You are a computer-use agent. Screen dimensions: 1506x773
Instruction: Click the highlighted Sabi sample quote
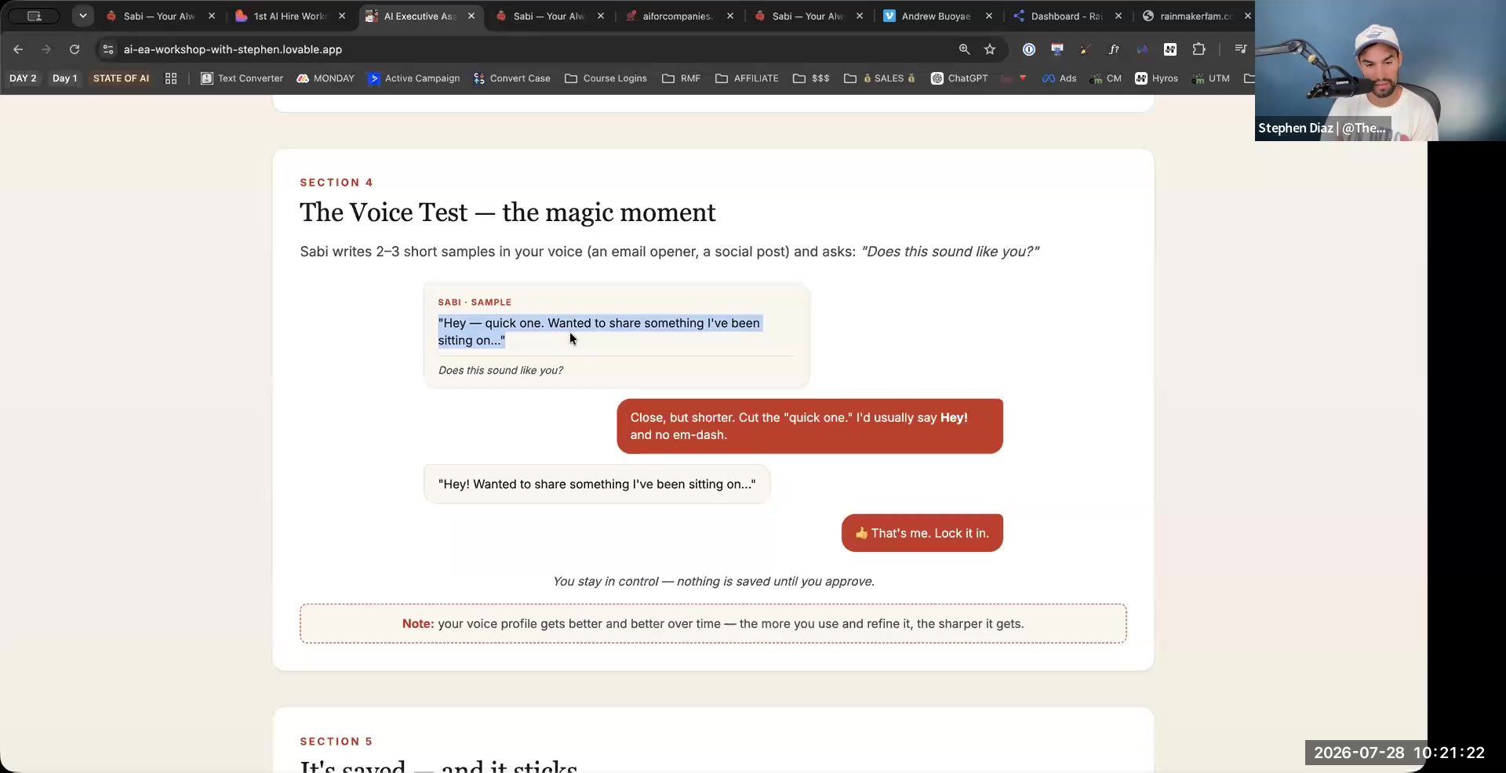pyautogui.click(x=599, y=332)
